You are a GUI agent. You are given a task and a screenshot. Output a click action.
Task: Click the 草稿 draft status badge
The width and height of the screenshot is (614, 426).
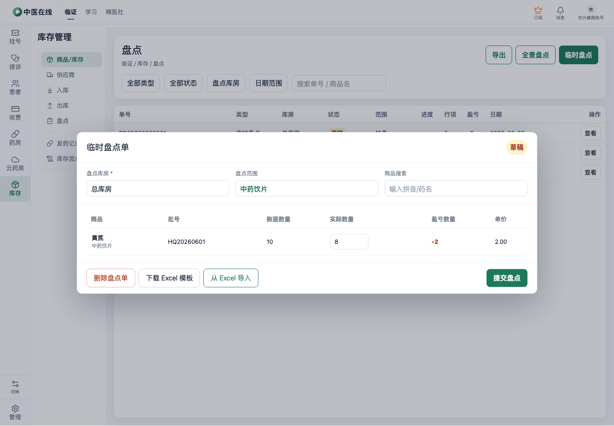point(517,147)
